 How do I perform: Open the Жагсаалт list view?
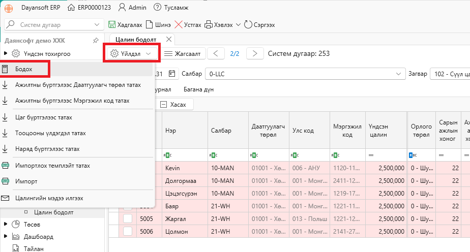coord(183,53)
